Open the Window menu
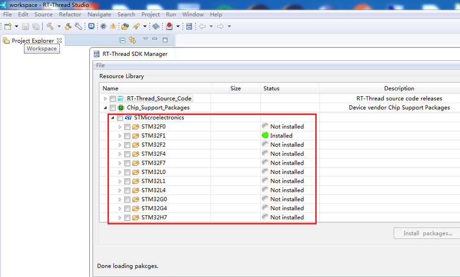 click(193, 14)
